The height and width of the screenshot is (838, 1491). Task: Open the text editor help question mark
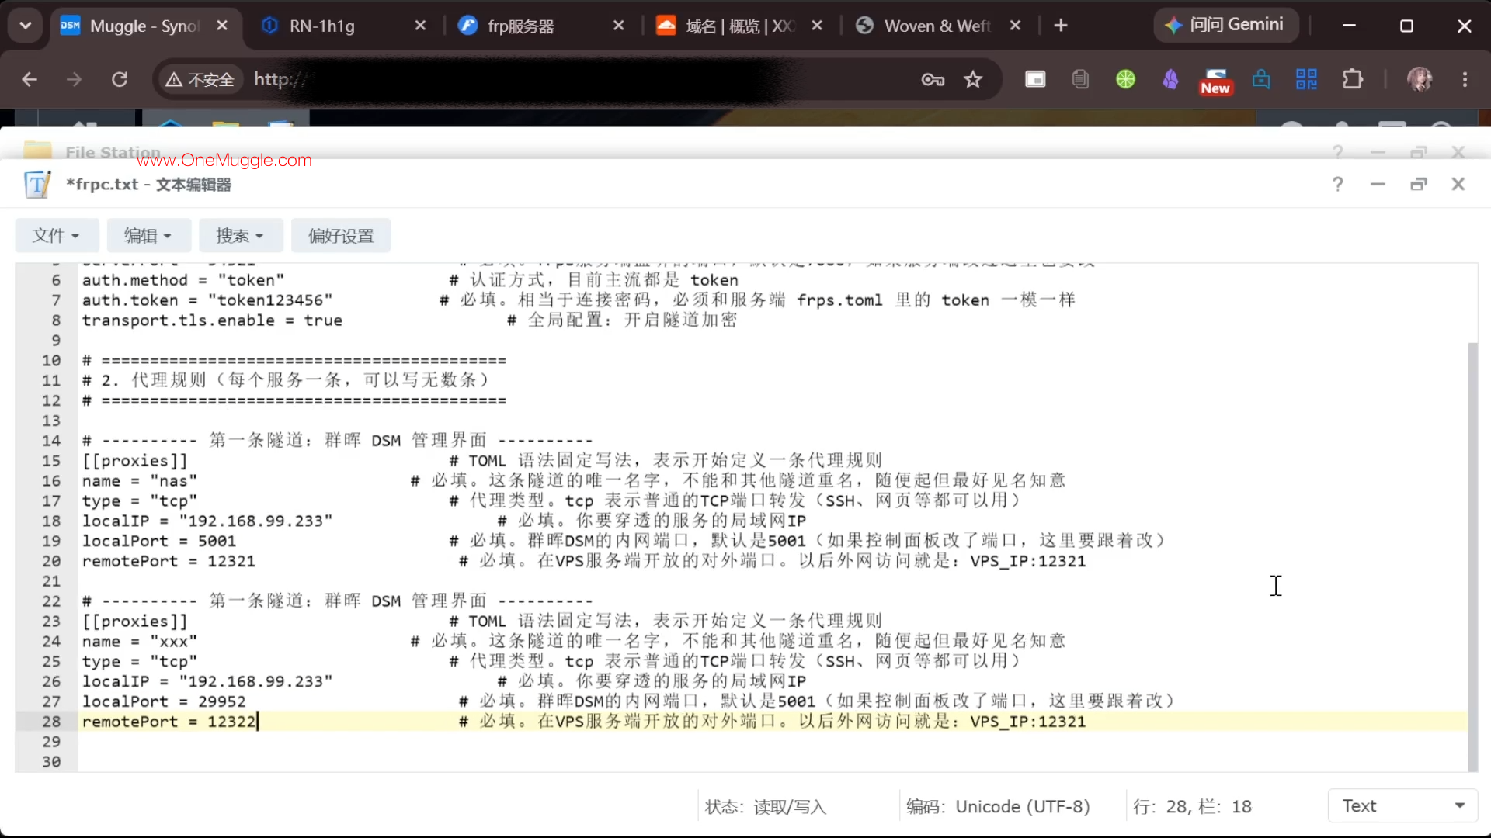point(1337,184)
